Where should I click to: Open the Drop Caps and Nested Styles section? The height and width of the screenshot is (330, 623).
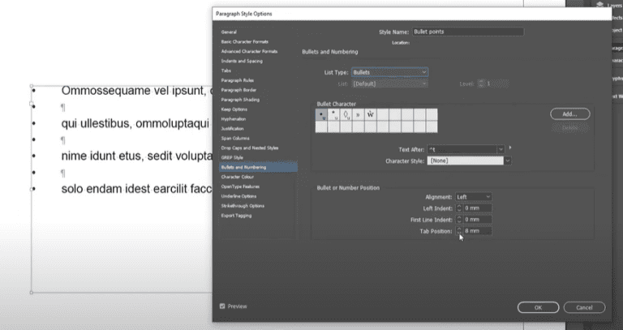pyautogui.click(x=249, y=148)
